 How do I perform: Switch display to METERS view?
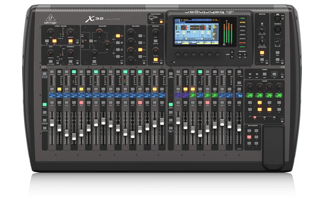[242, 22]
